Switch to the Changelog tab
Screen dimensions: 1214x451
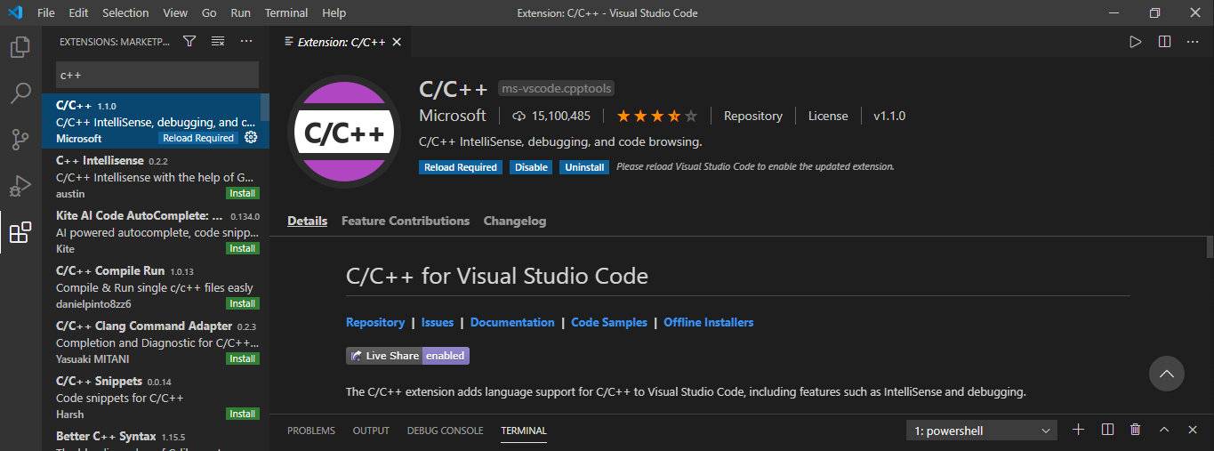click(x=514, y=221)
